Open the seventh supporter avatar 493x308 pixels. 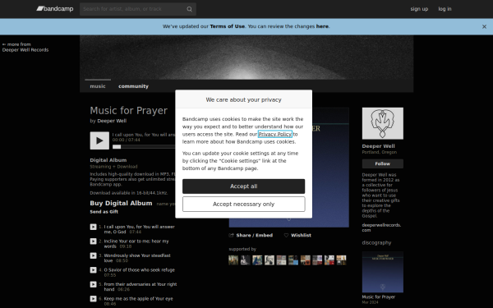[305, 260]
